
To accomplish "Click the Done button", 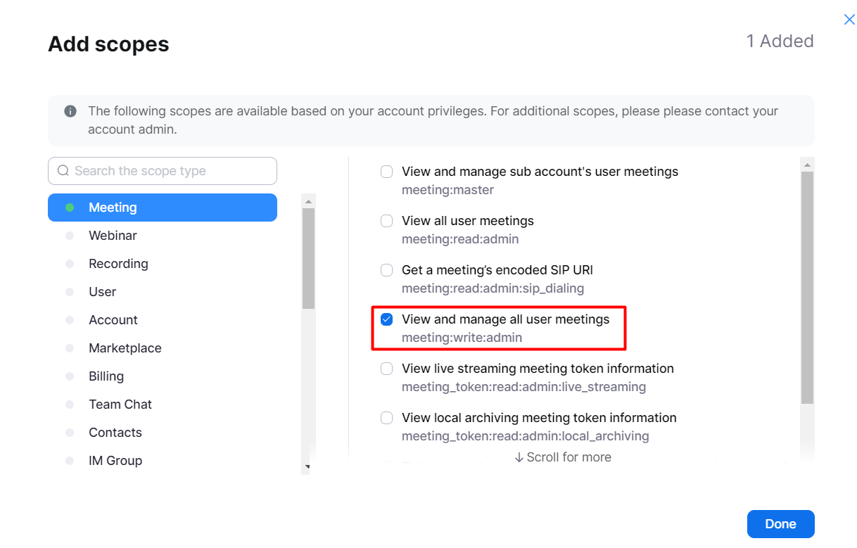I will [x=781, y=524].
